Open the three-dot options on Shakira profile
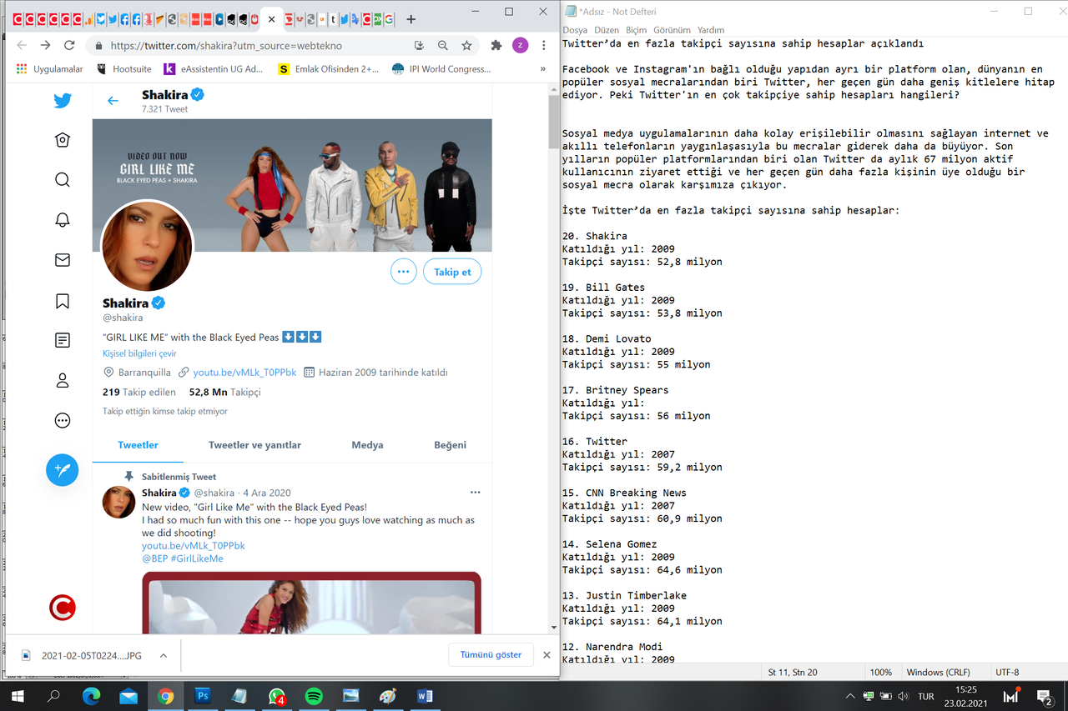The image size is (1068, 711). pyautogui.click(x=404, y=272)
